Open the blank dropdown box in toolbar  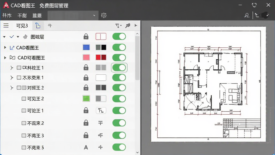click(x=73, y=15)
